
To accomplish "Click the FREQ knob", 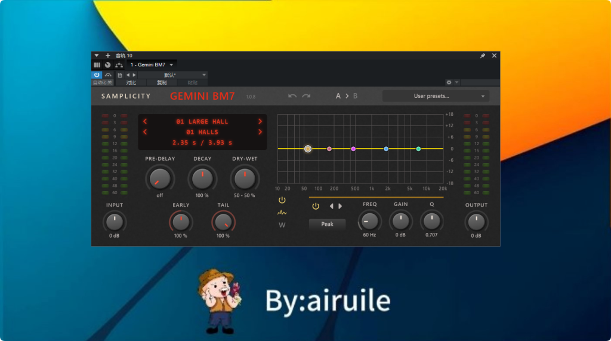I will 369,221.
